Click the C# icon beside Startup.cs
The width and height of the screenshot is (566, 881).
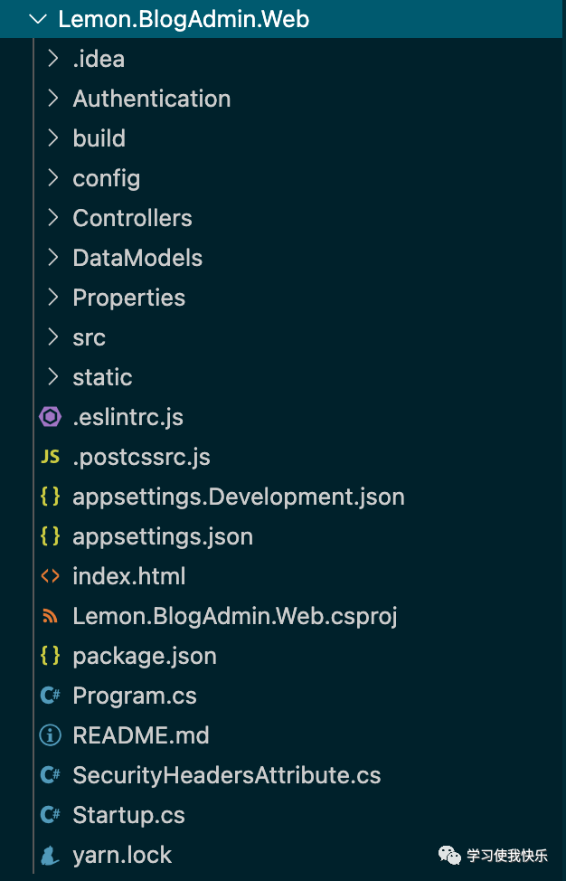tap(50, 815)
